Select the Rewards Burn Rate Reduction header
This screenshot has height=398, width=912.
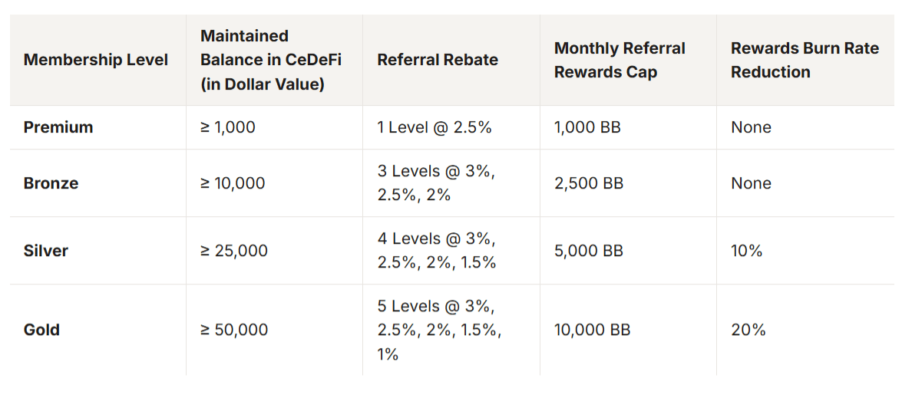(805, 60)
